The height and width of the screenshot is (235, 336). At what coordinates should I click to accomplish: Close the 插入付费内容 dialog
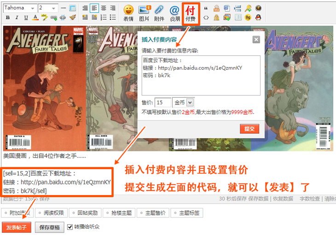[256, 40]
